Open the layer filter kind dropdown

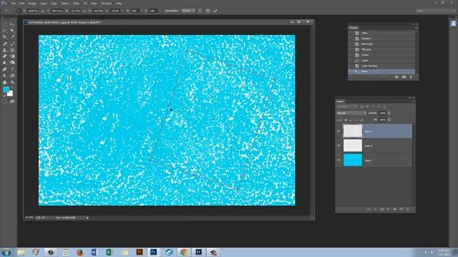(x=347, y=106)
